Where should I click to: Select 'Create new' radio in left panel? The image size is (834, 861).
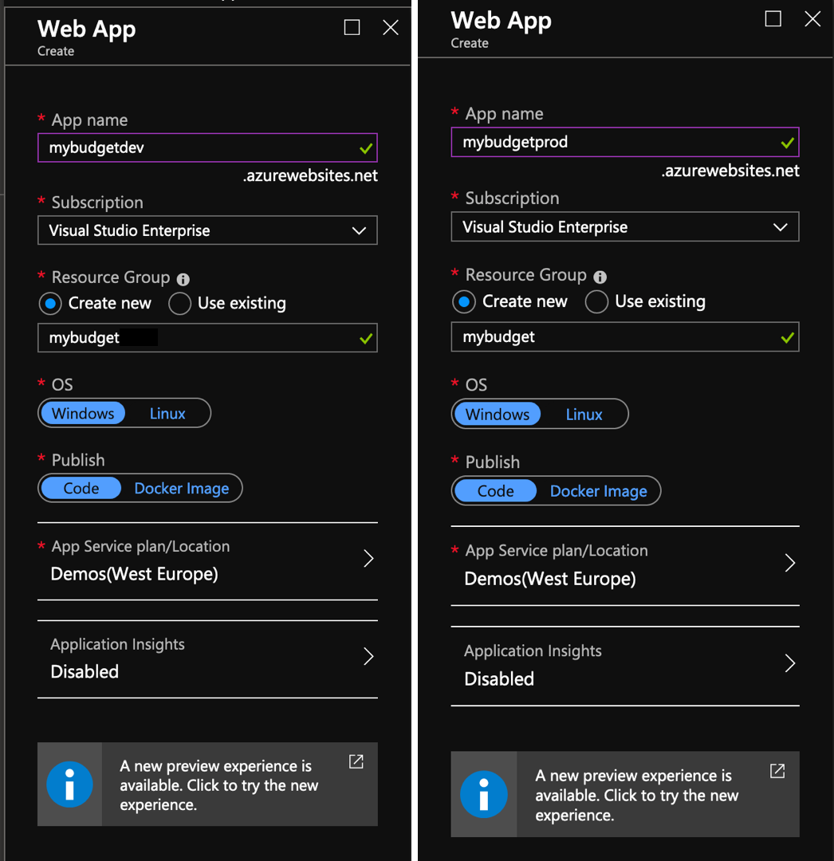click(x=51, y=304)
